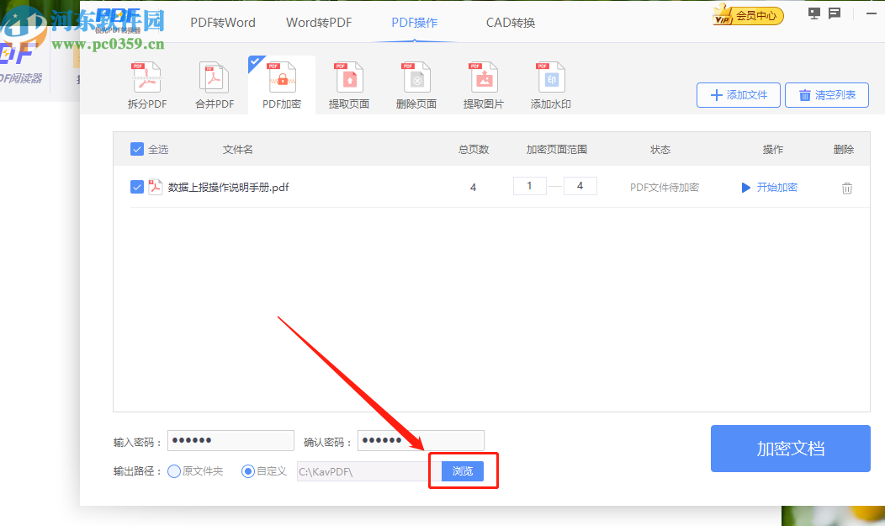The height and width of the screenshot is (526, 885).
Task: Select the 添加水印 tool
Action: 550,83
